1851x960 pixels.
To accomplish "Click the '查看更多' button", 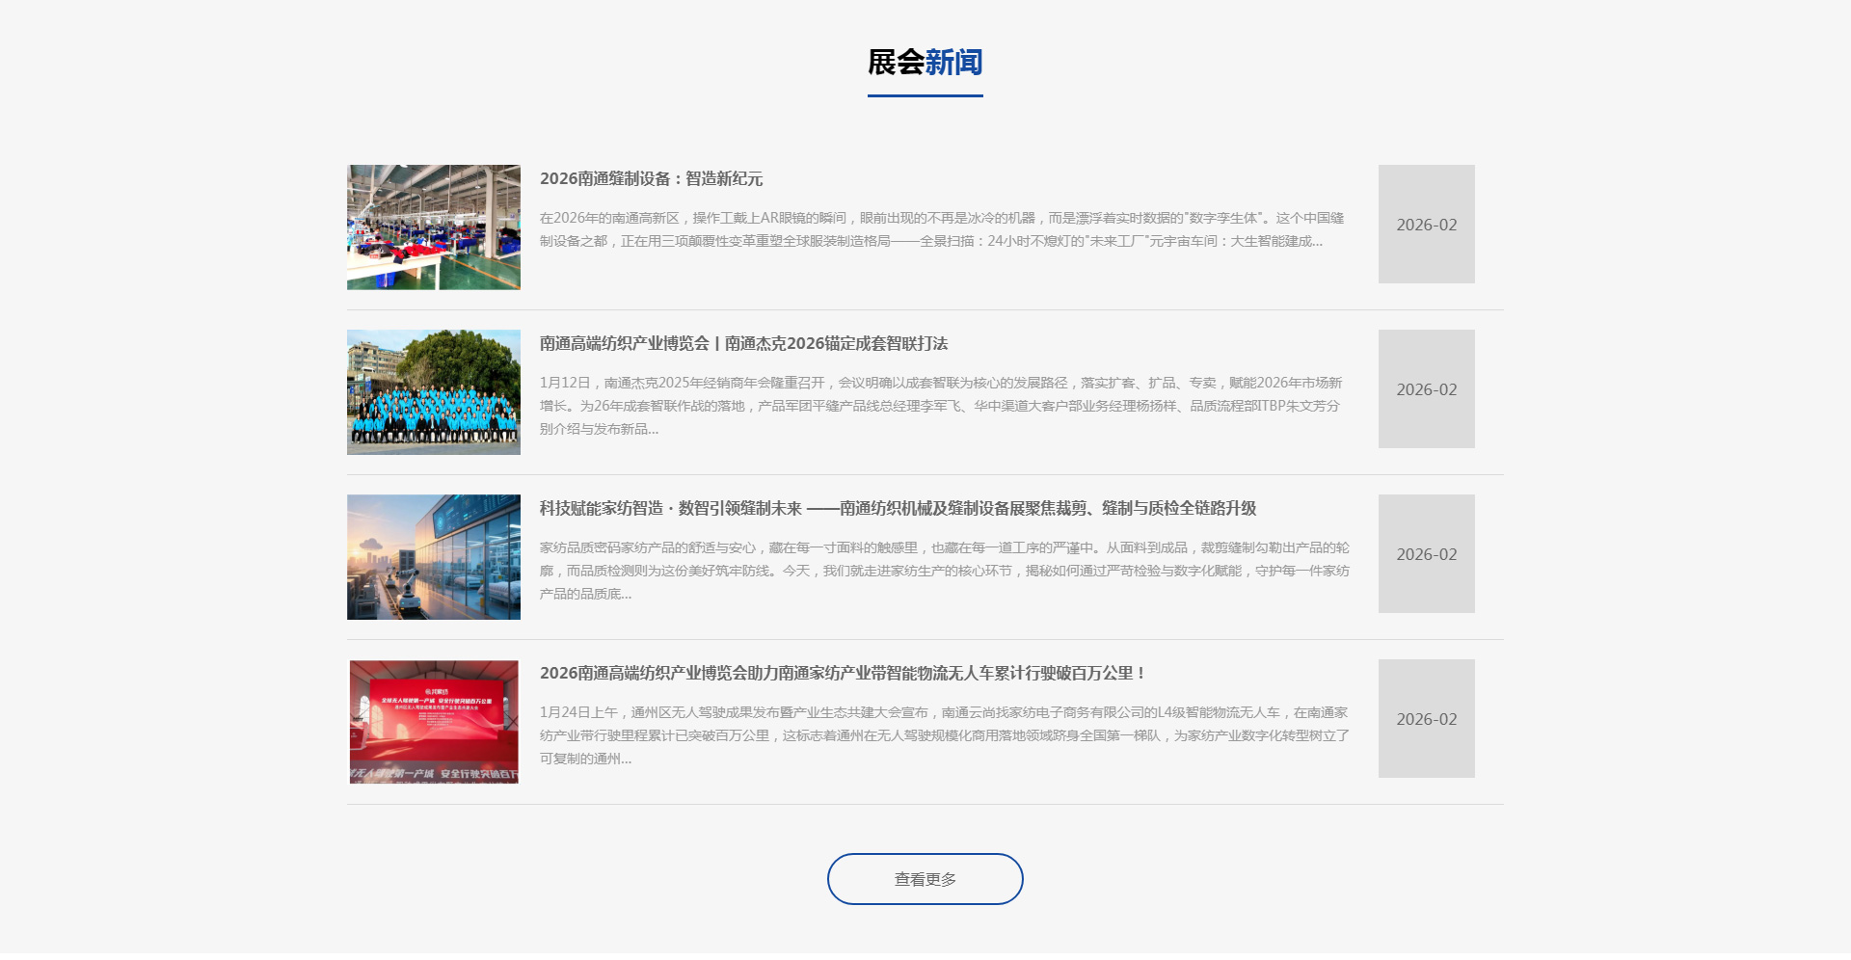I will [x=925, y=879].
